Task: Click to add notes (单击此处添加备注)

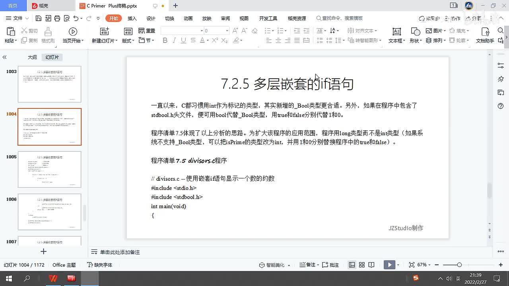Action: pos(120,252)
